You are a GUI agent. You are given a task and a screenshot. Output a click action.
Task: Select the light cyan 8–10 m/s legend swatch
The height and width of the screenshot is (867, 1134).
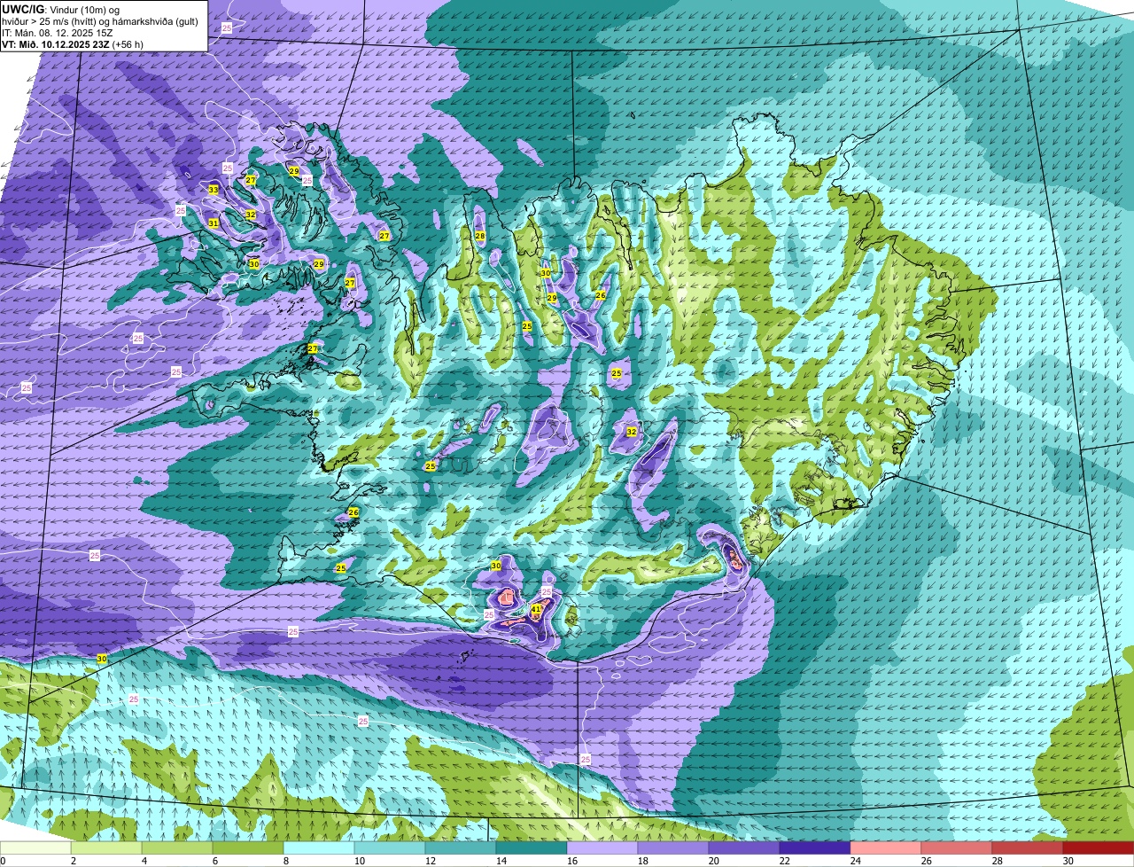pos(319,847)
